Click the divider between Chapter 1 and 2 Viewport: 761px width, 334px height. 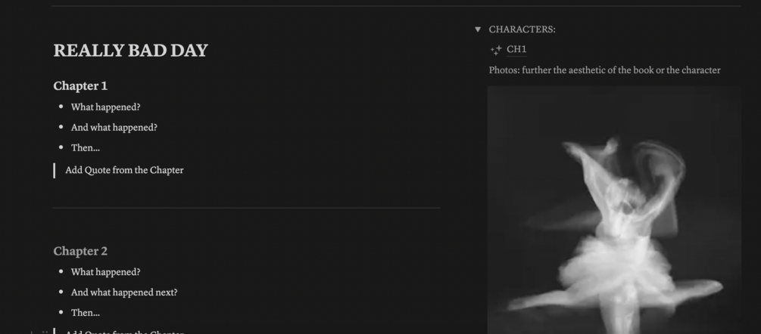click(x=246, y=208)
